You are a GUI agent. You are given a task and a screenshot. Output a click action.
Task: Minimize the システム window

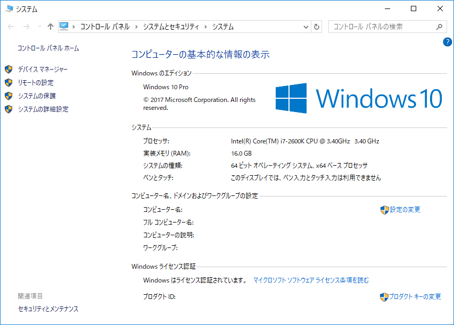pos(387,9)
